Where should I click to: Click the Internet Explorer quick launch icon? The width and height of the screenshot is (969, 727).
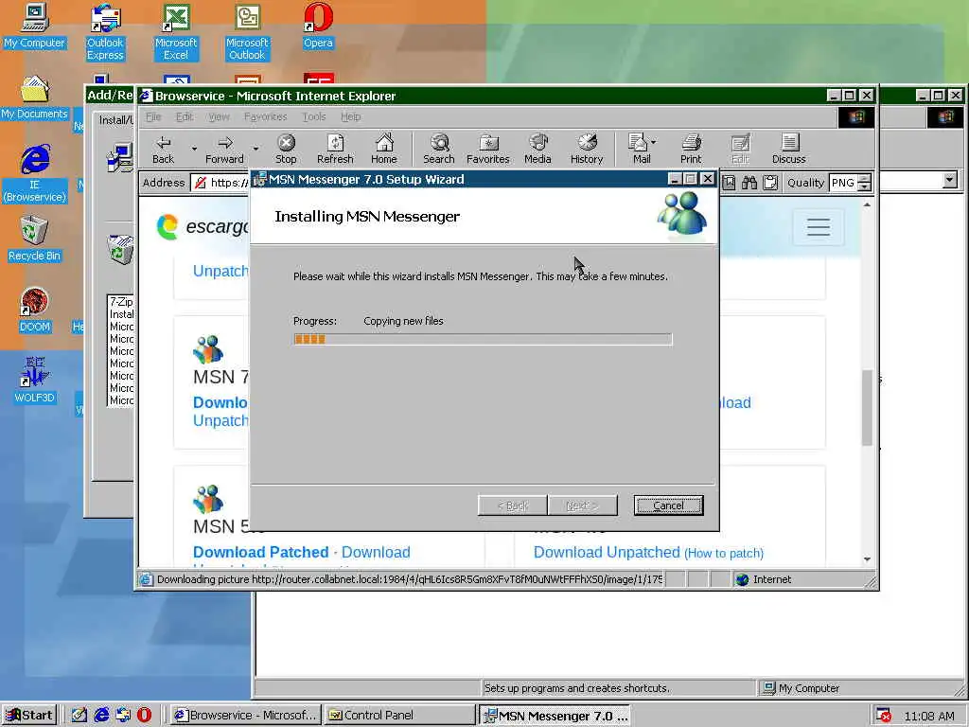(101, 715)
